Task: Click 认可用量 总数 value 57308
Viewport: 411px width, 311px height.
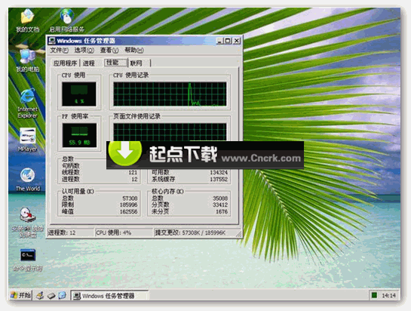Action: [x=130, y=199]
